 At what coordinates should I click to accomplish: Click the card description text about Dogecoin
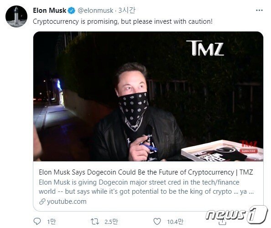click(146, 187)
